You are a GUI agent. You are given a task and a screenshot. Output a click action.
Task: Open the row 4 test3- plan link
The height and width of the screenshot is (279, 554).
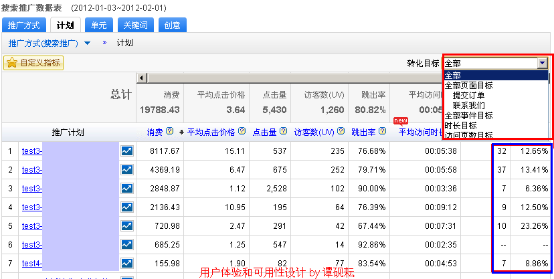pos(32,207)
